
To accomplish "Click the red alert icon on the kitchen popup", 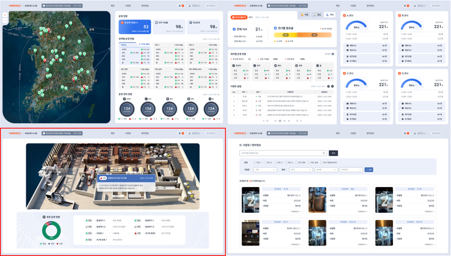I will tap(103, 178).
